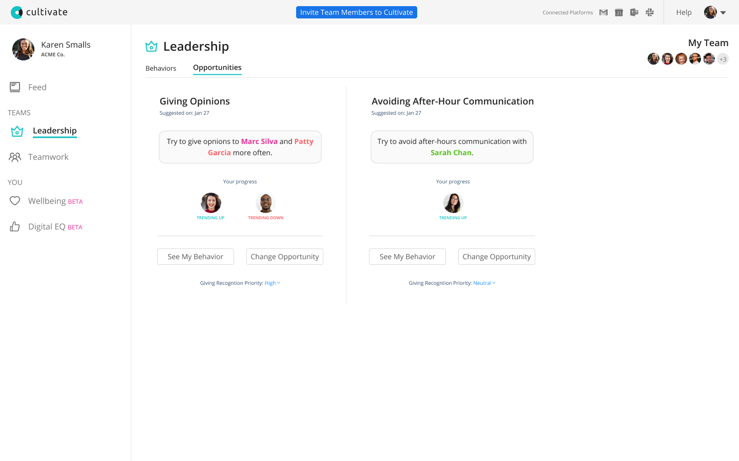Viewport: 739px width, 461px height.
Task: Click Marc Silva's name in the suggestion
Action: (259, 141)
